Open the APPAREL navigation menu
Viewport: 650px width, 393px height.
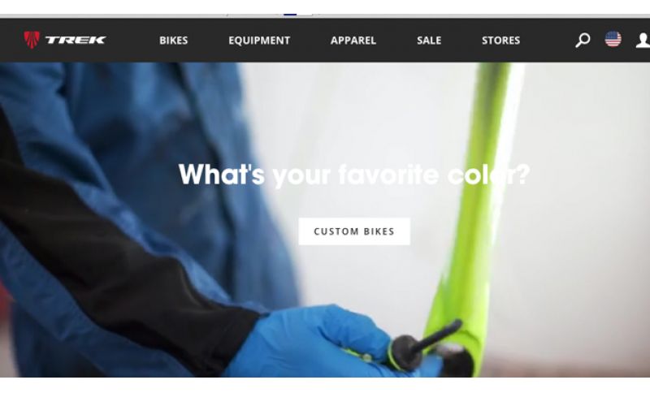tap(353, 40)
